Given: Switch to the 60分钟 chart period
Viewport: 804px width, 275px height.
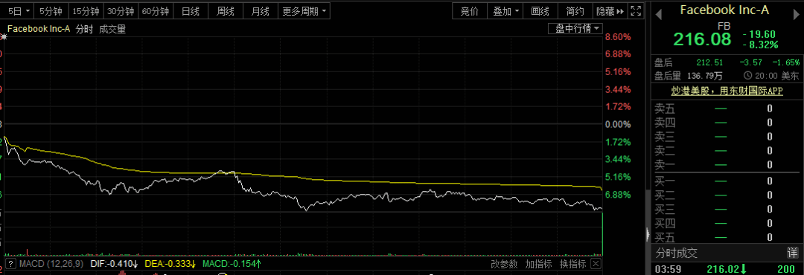Looking at the screenshot, I should tap(156, 10).
